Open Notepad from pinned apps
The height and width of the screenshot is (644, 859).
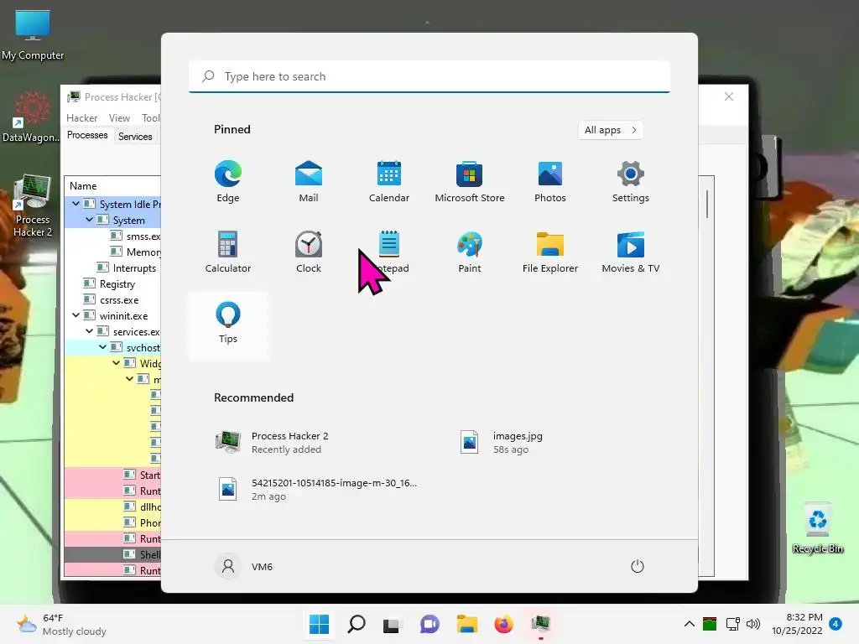click(x=389, y=252)
